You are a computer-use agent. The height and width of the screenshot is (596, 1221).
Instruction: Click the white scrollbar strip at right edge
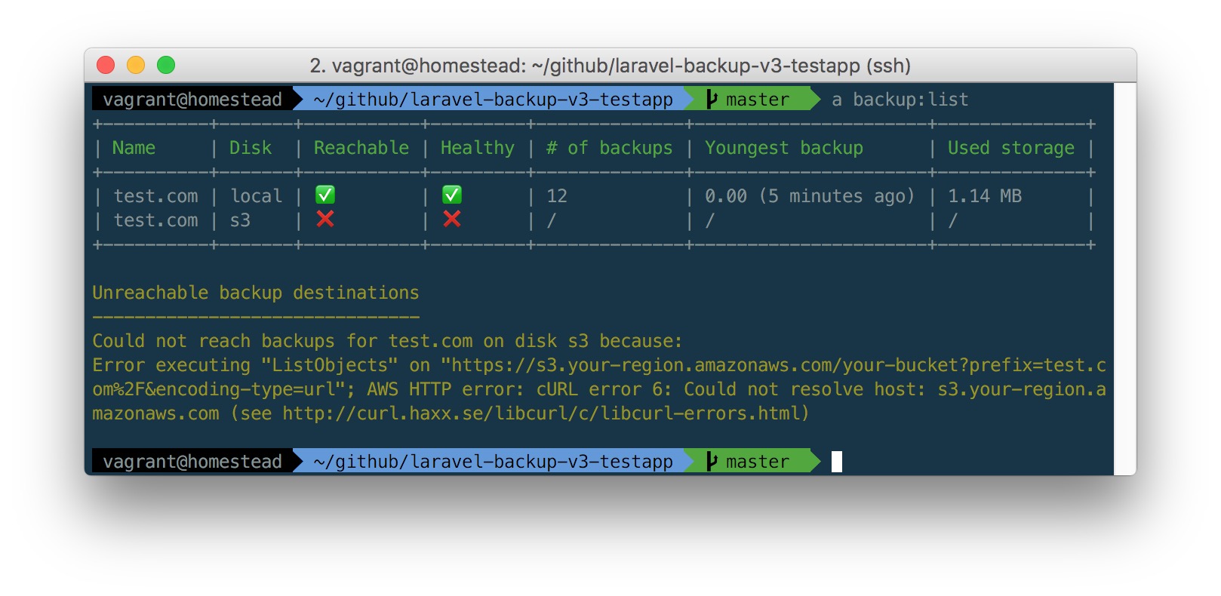tap(1124, 278)
